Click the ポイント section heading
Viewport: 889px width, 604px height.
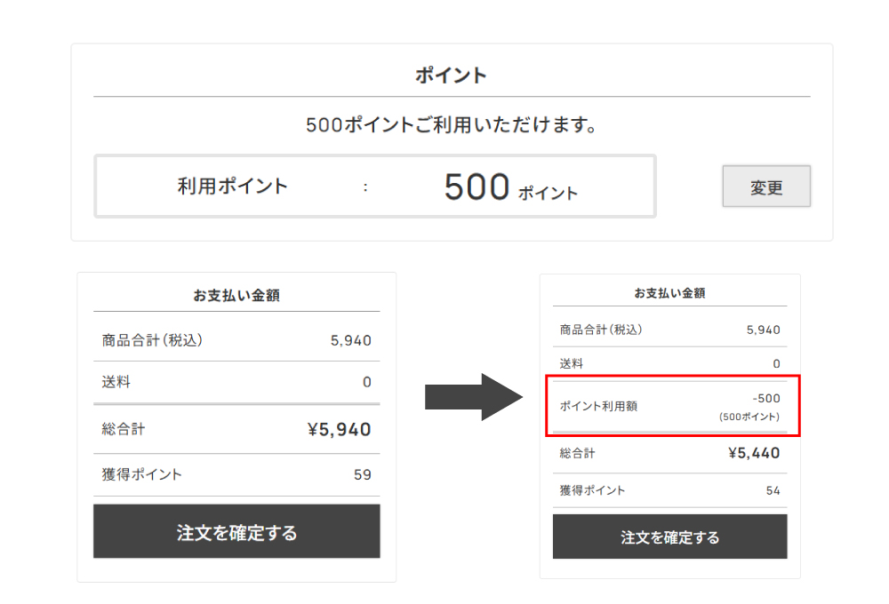[x=452, y=75]
